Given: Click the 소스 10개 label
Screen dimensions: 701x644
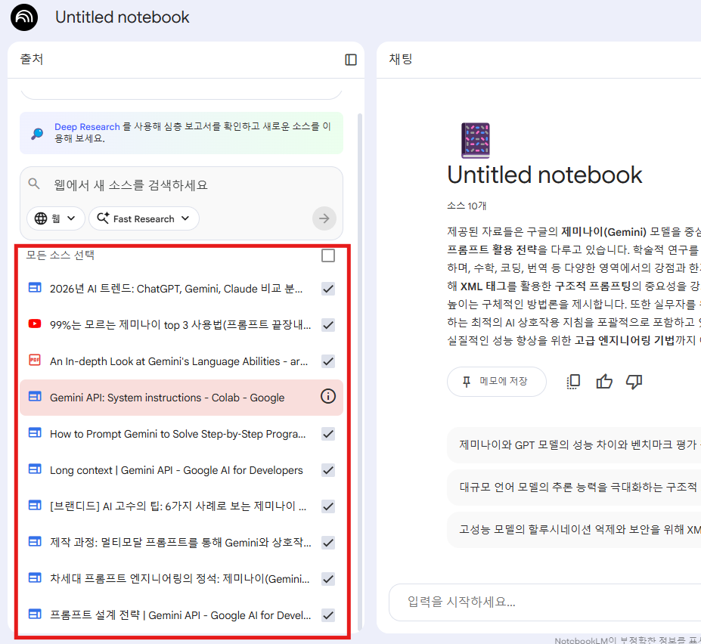Looking at the screenshot, I should [x=467, y=206].
